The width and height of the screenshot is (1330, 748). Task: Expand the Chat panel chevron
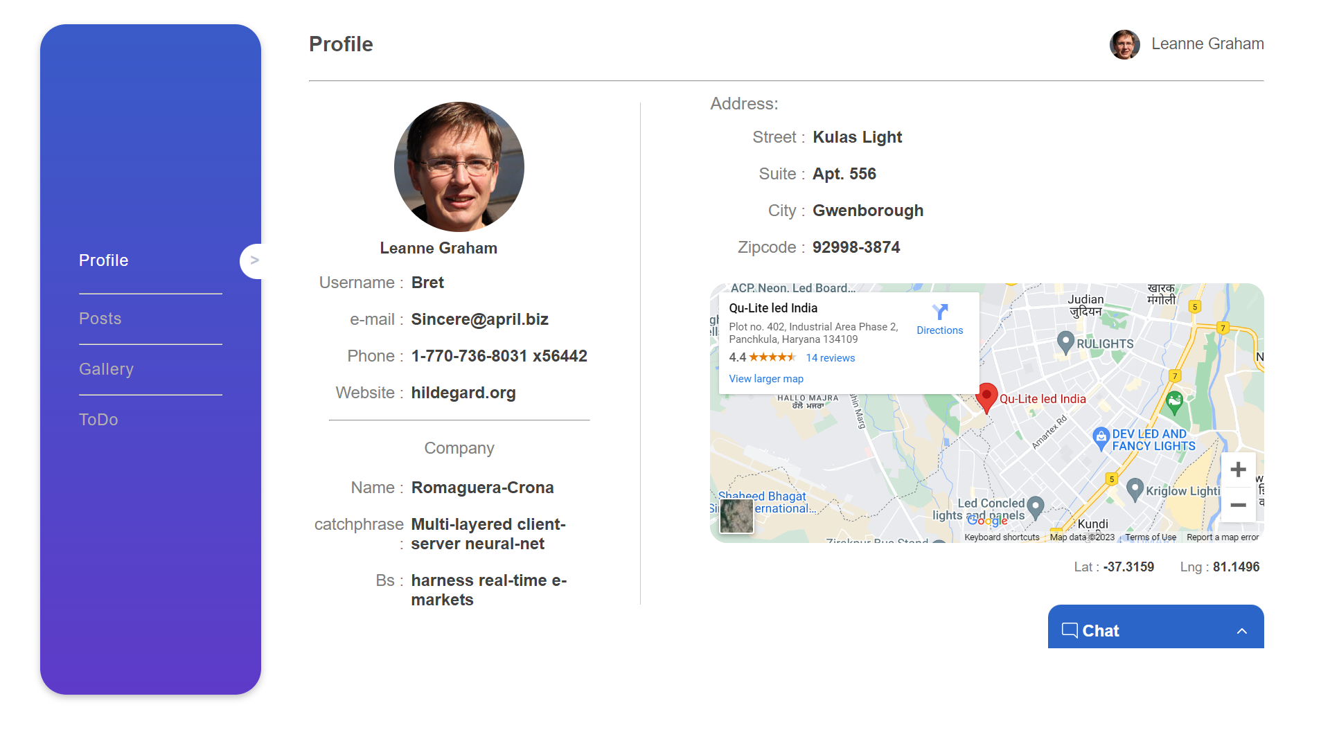[1242, 631]
